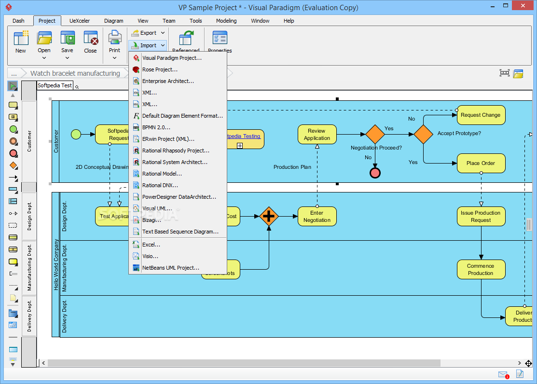Click the fit diagram size icon
Screen dimensions: 537x384
(505, 73)
